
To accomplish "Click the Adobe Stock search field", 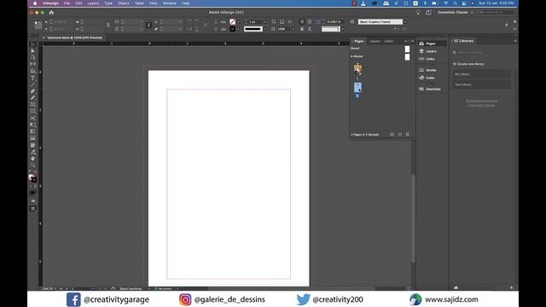I will [496, 12].
